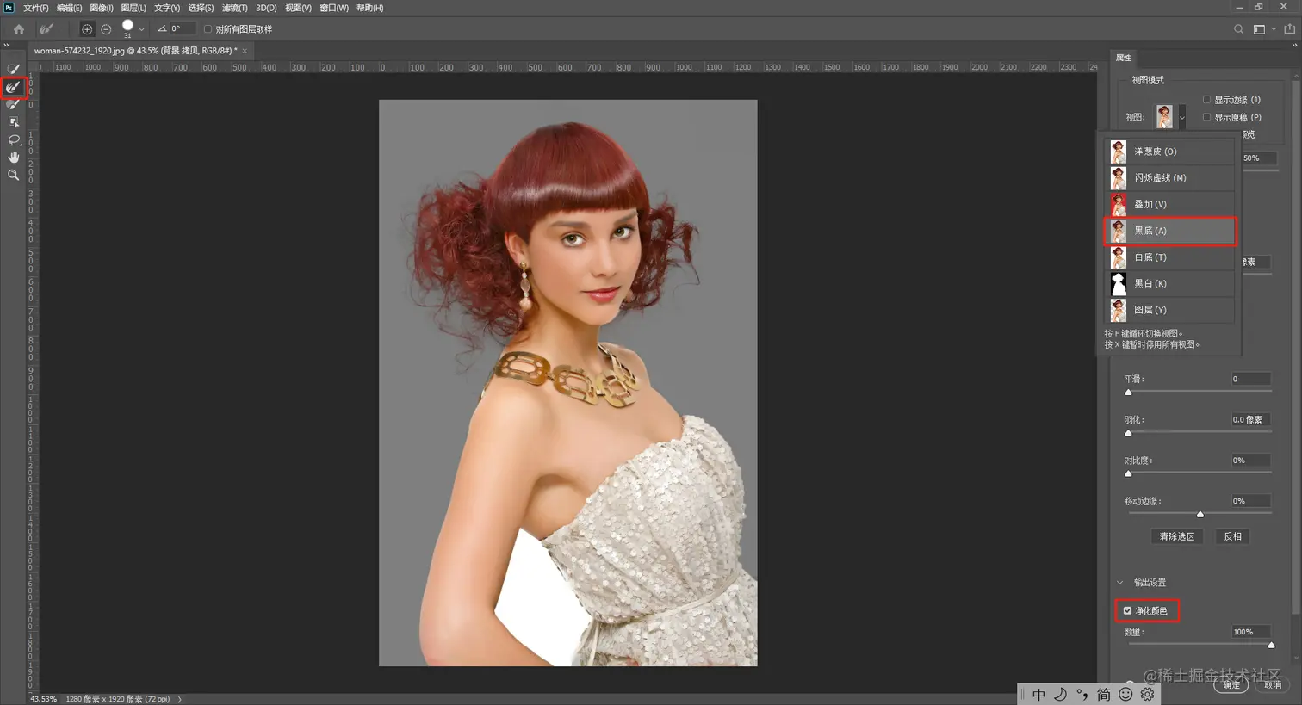Open the 文字(Y) menu
Image resolution: width=1302 pixels, height=705 pixels.
(x=167, y=8)
